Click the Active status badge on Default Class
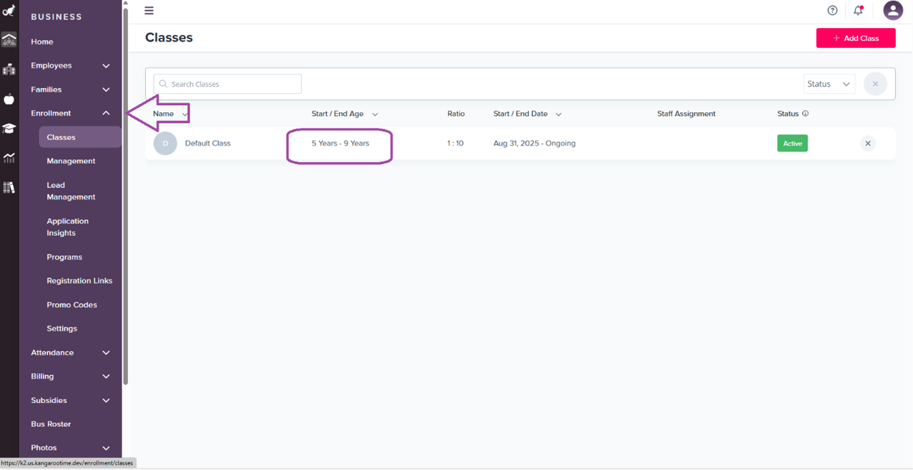The height and width of the screenshot is (470, 913). (x=792, y=143)
